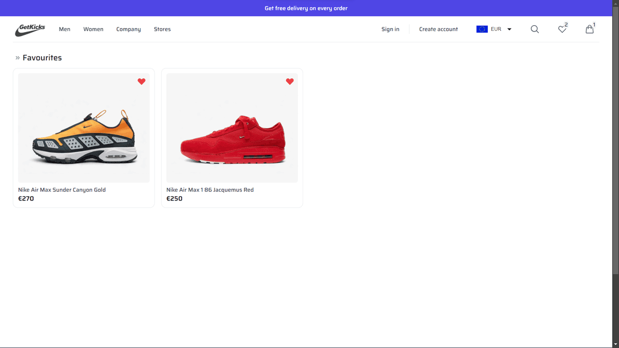This screenshot has height=348, width=619.
Task: Click the GetKicks logo
Action: tap(30, 30)
